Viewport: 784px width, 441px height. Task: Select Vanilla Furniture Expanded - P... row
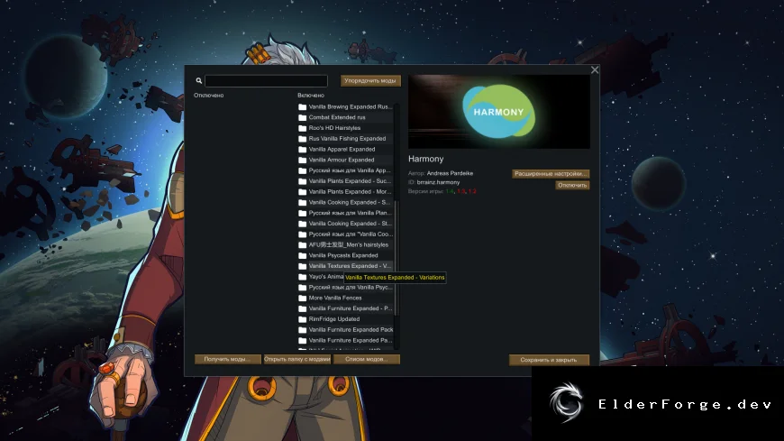click(345, 308)
